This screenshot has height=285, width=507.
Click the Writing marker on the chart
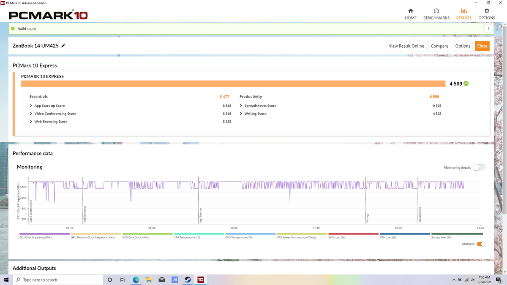pyautogui.click(x=368, y=218)
